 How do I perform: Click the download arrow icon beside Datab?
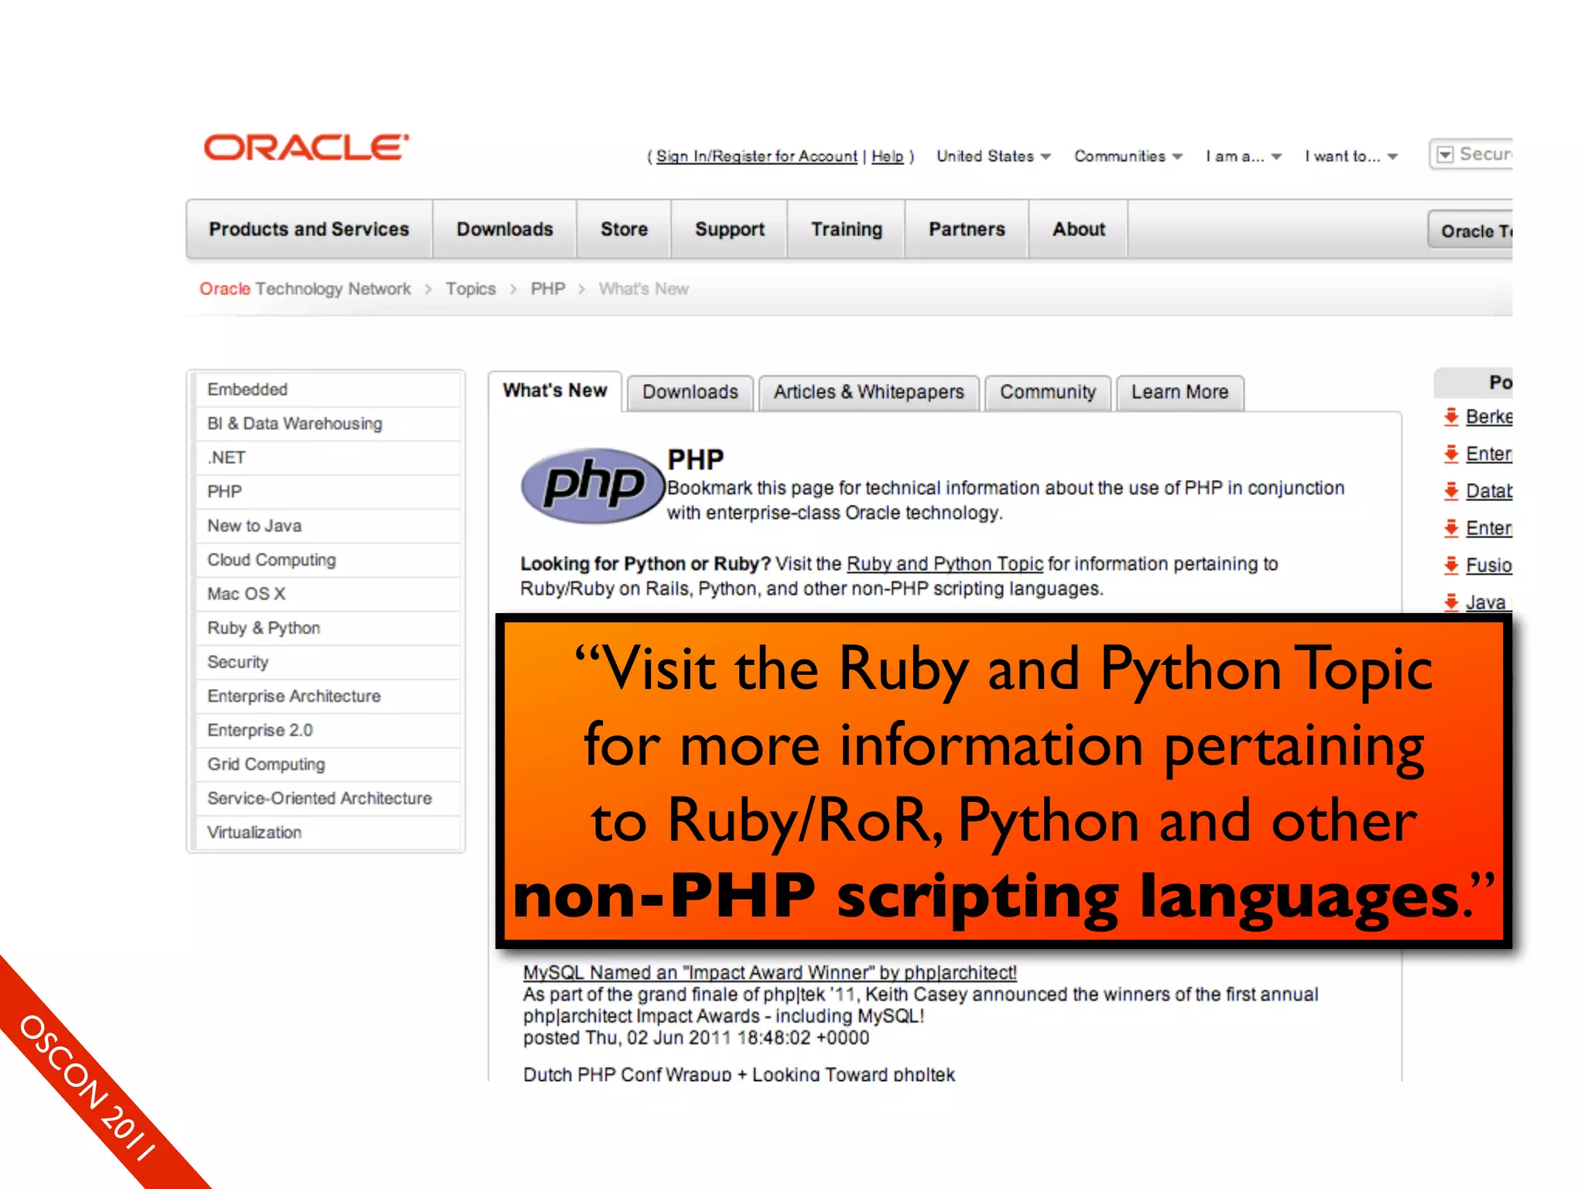point(1451,491)
